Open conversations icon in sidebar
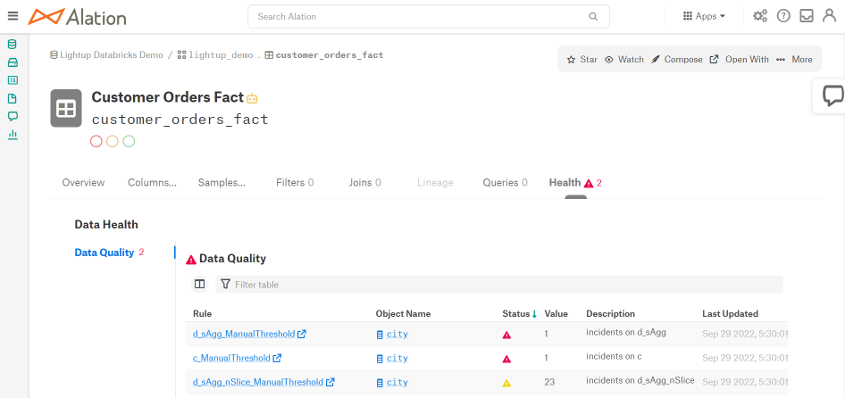The width and height of the screenshot is (845, 398). (13, 116)
